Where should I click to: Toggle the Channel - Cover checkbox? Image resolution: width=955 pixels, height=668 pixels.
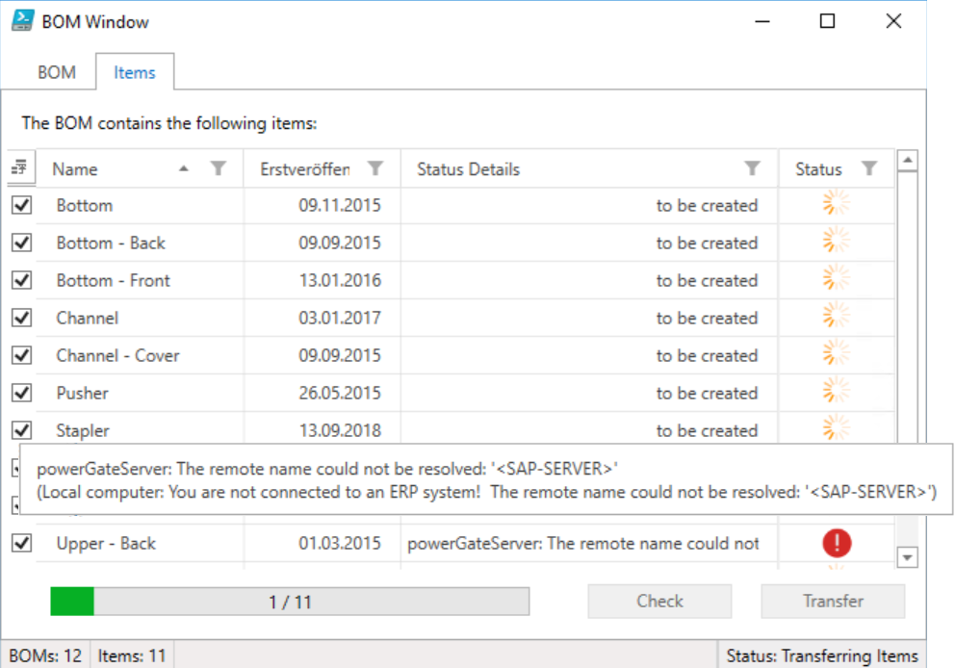[x=22, y=355]
